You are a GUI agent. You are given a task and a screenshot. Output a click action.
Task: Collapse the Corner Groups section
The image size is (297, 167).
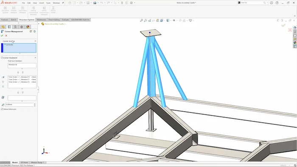click(x=35, y=41)
